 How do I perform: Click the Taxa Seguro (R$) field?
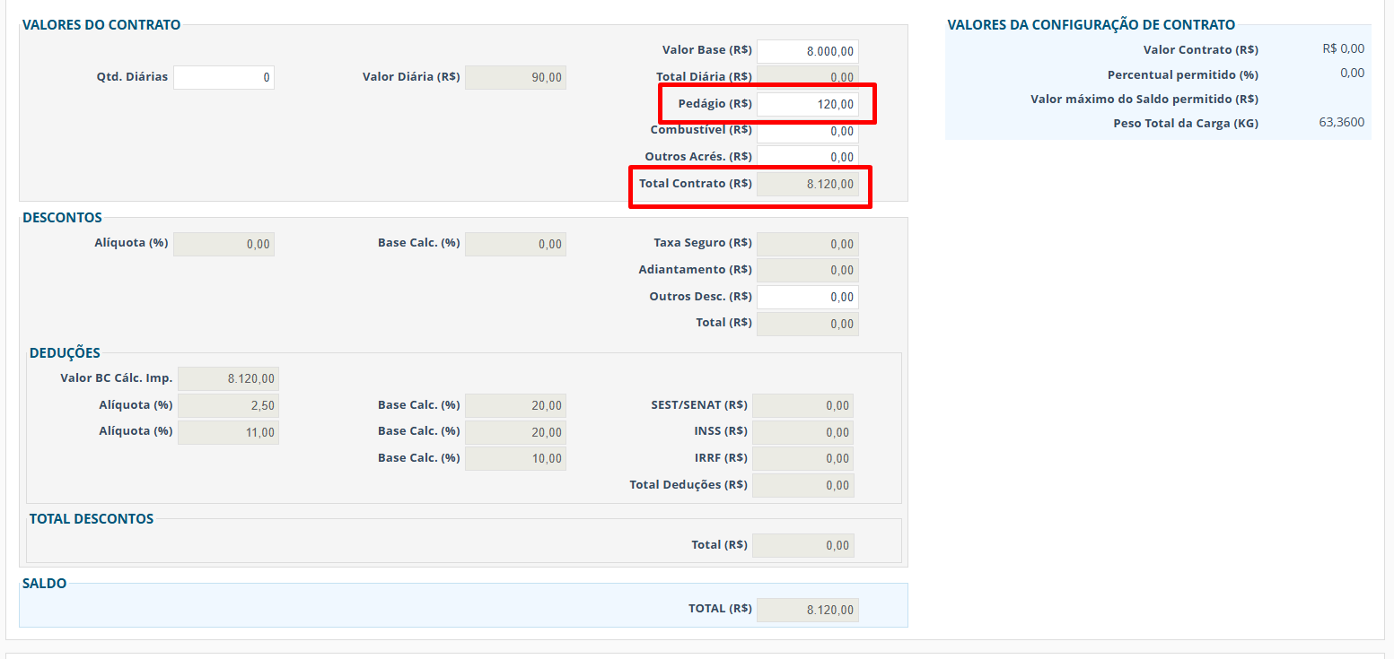pos(807,244)
